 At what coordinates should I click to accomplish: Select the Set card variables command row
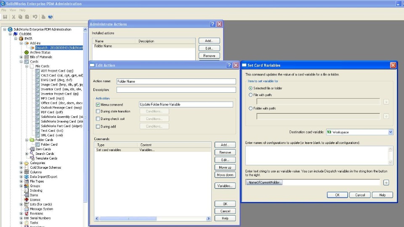tap(152, 150)
